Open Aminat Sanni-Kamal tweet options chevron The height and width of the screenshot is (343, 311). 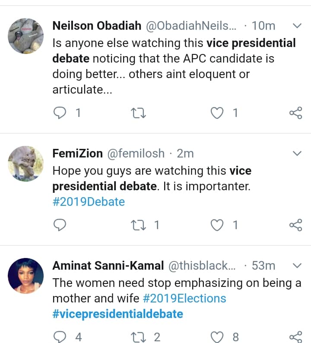pyautogui.click(x=297, y=265)
